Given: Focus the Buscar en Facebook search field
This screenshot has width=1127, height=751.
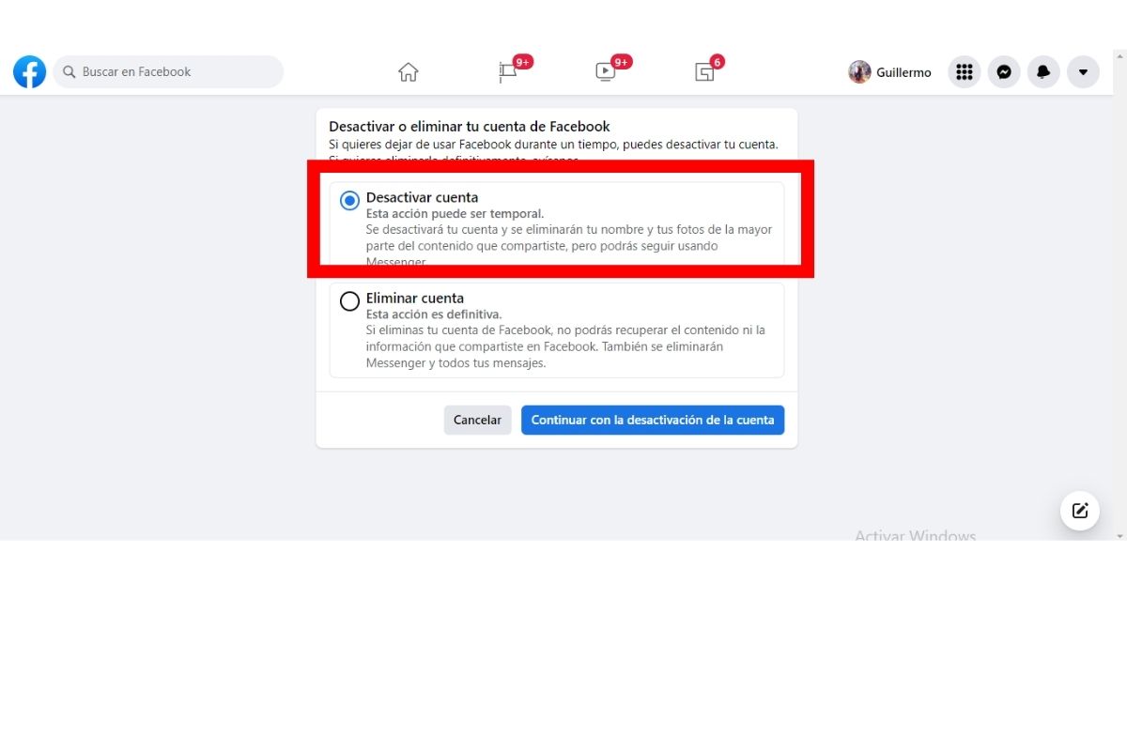Looking at the screenshot, I should coord(168,72).
